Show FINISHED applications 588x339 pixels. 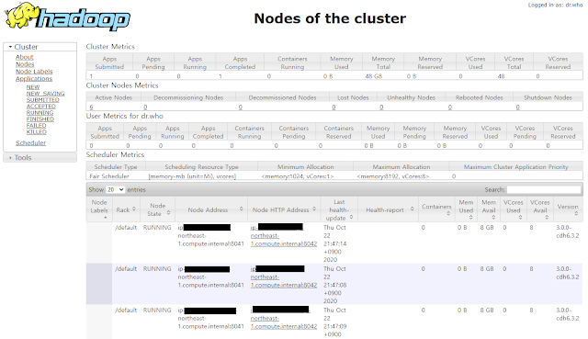point(40,119)
